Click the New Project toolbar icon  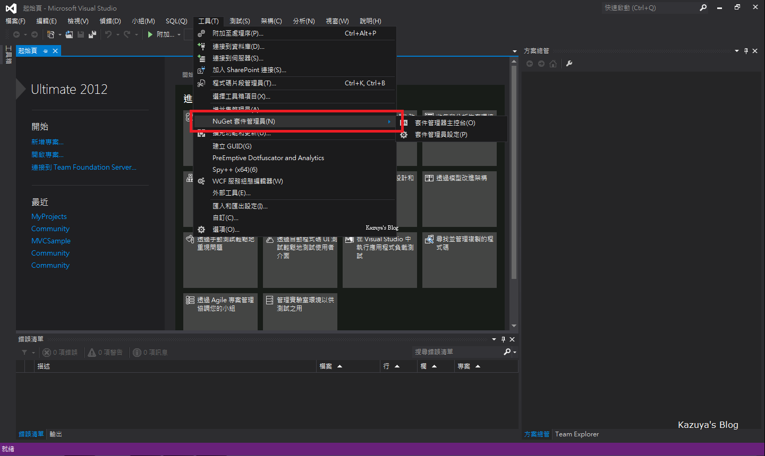[x=50, y=34]
